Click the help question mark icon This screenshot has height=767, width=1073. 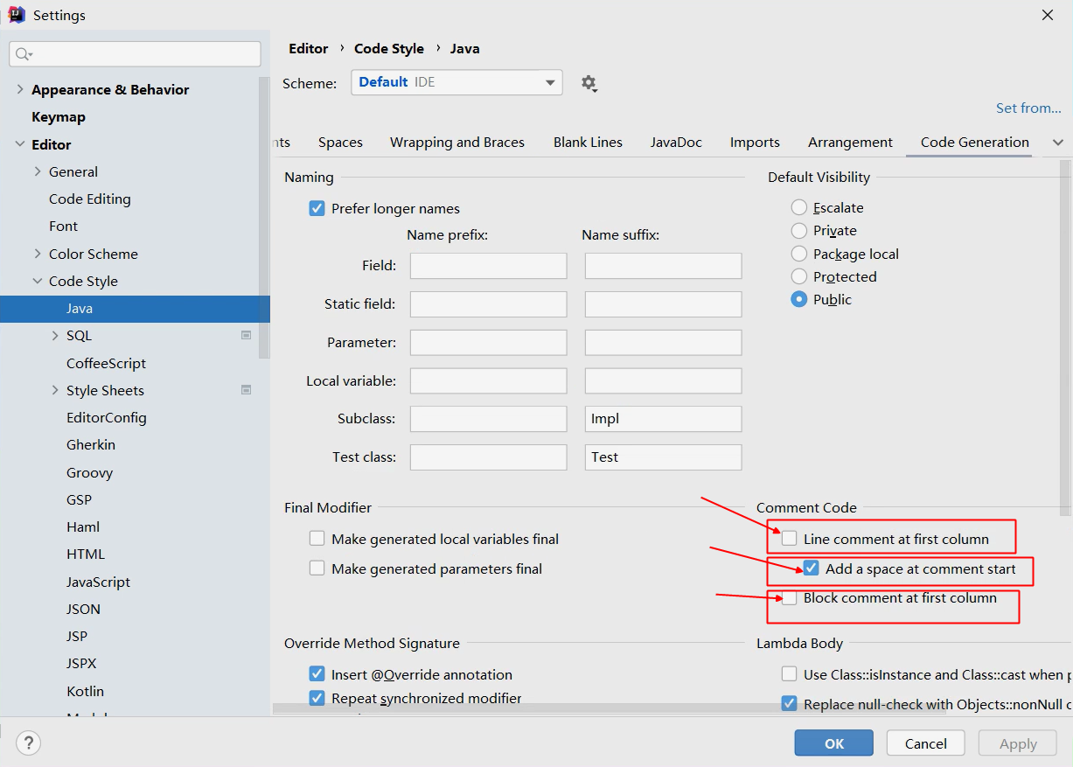[29, 743]
